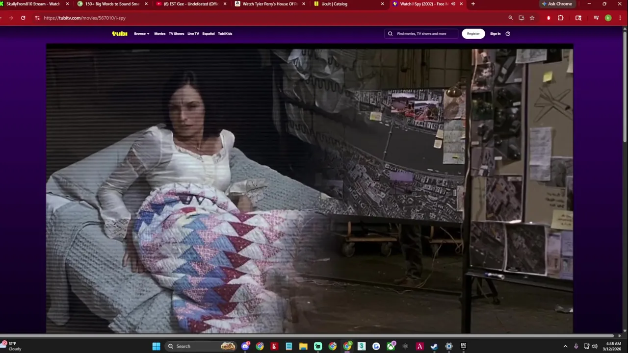Switch to 150+ Big Words tab
The image size is (628, 353).
(x=112, y=4)
